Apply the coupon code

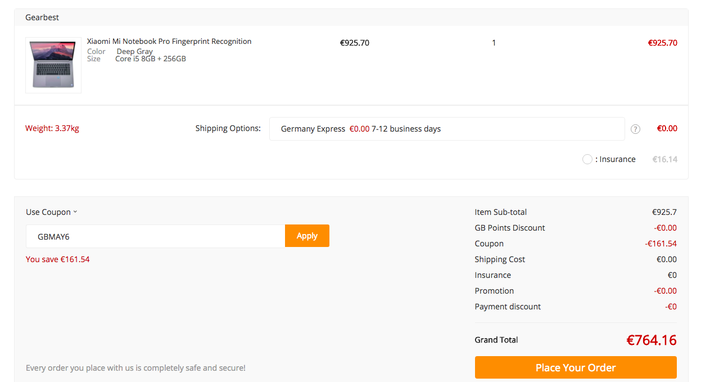pos(307,236)
